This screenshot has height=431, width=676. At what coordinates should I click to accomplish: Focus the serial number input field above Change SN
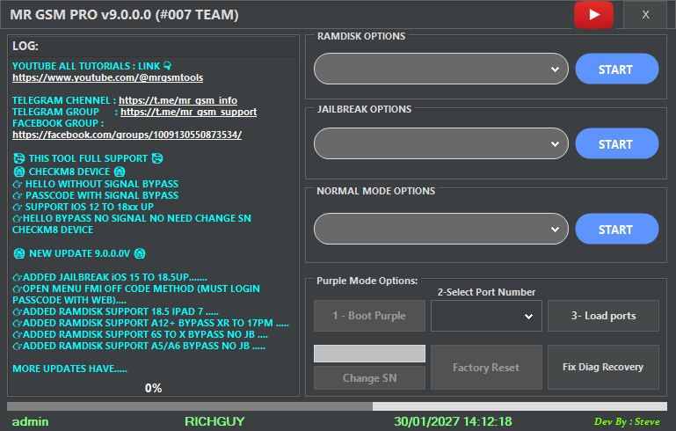369,354
